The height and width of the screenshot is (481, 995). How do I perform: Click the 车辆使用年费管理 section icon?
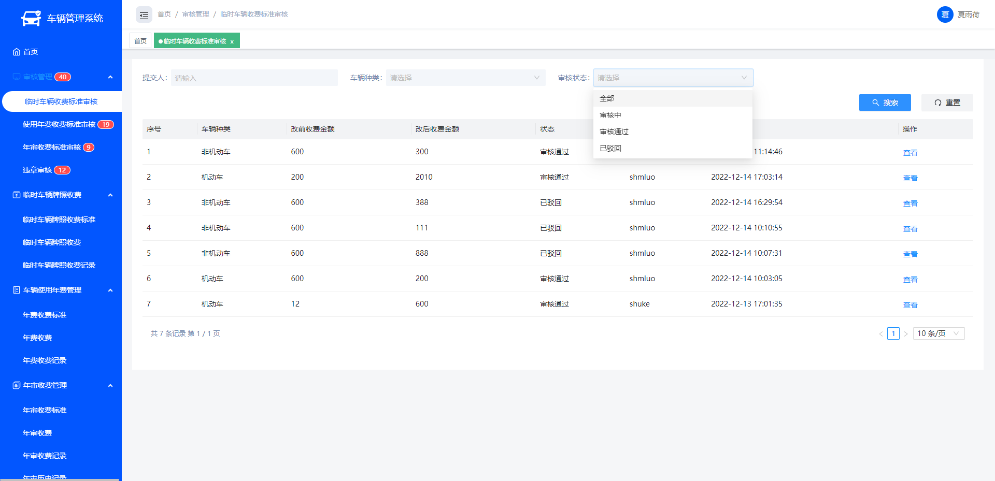tap(17, 290)
